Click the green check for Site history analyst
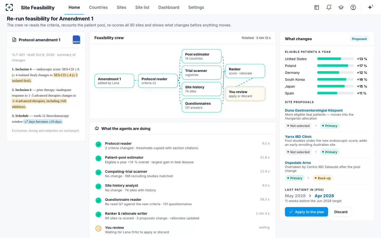 (98, 186)
